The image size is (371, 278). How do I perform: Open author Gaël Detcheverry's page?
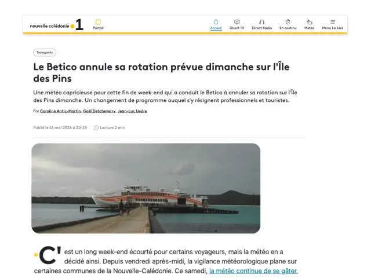pos(99,111)
